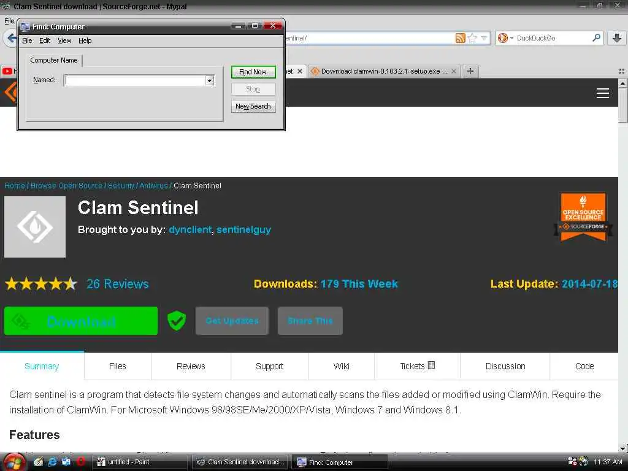Image resolution: width=628 pixels, height=471 pixels.
Task: Open the DuckDuckGo search engine selector
Action: coord(505,38)
